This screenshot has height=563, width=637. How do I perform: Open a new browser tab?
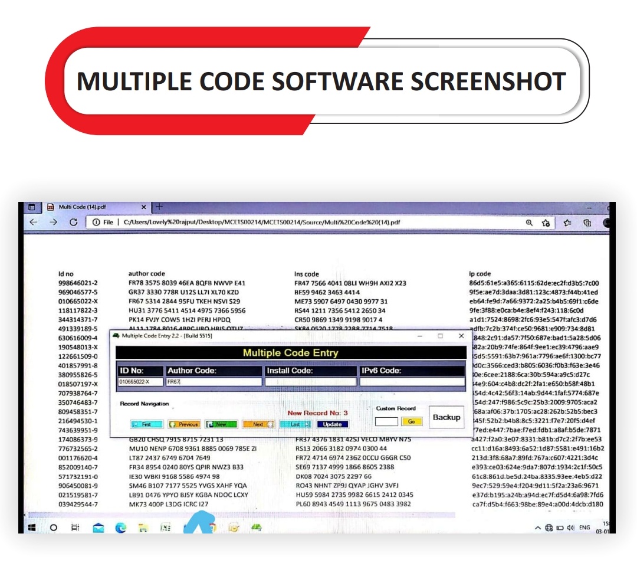(159, 207)
